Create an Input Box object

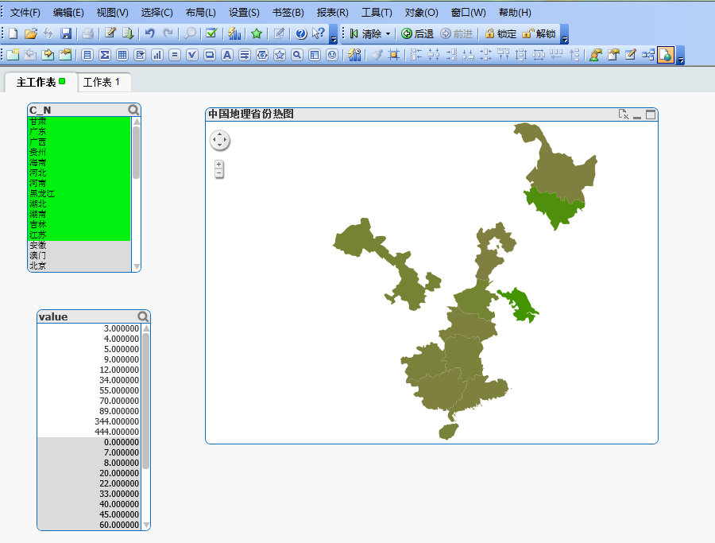[x=174, y=55]
